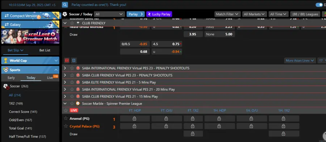The width and height of the screenshot is (326, 142).
Task: Click the World Cup trophy icon
Action: point(6,61)
